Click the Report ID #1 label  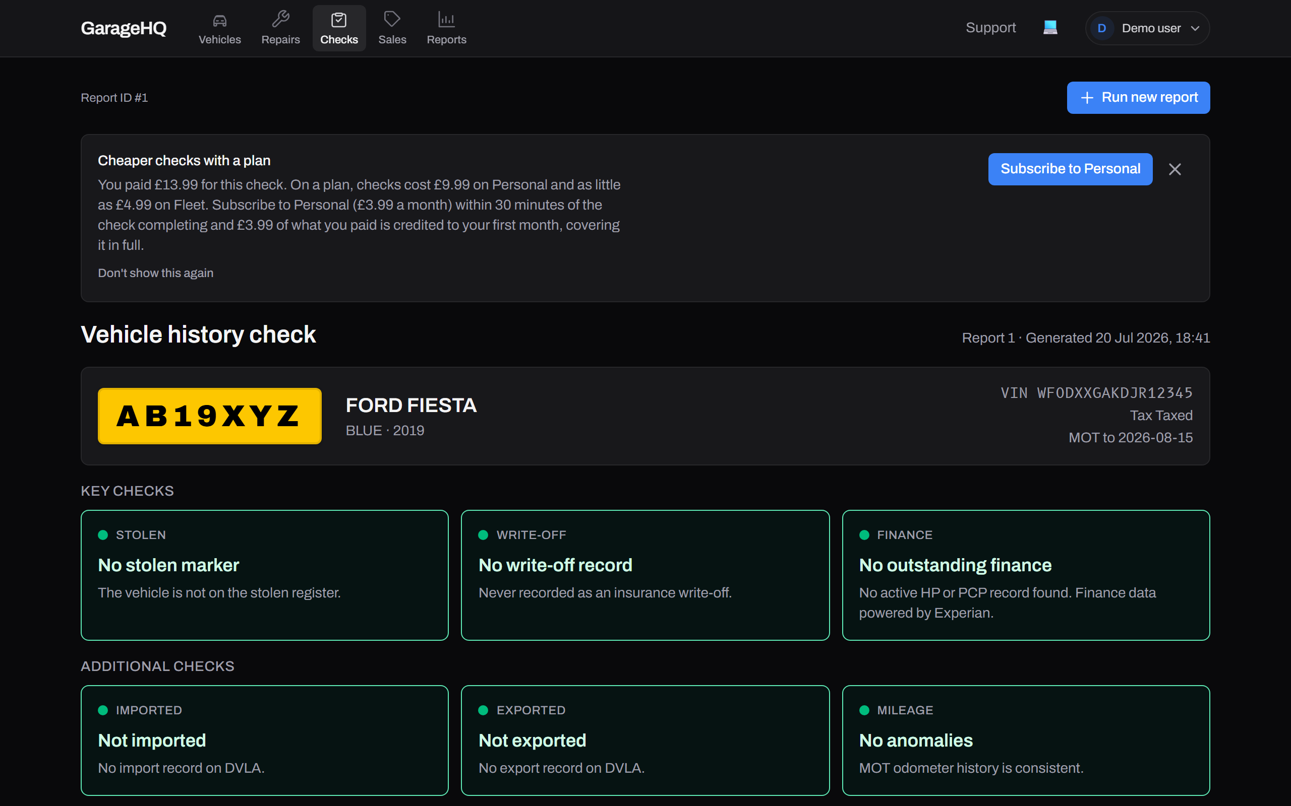tap(114, 98)
